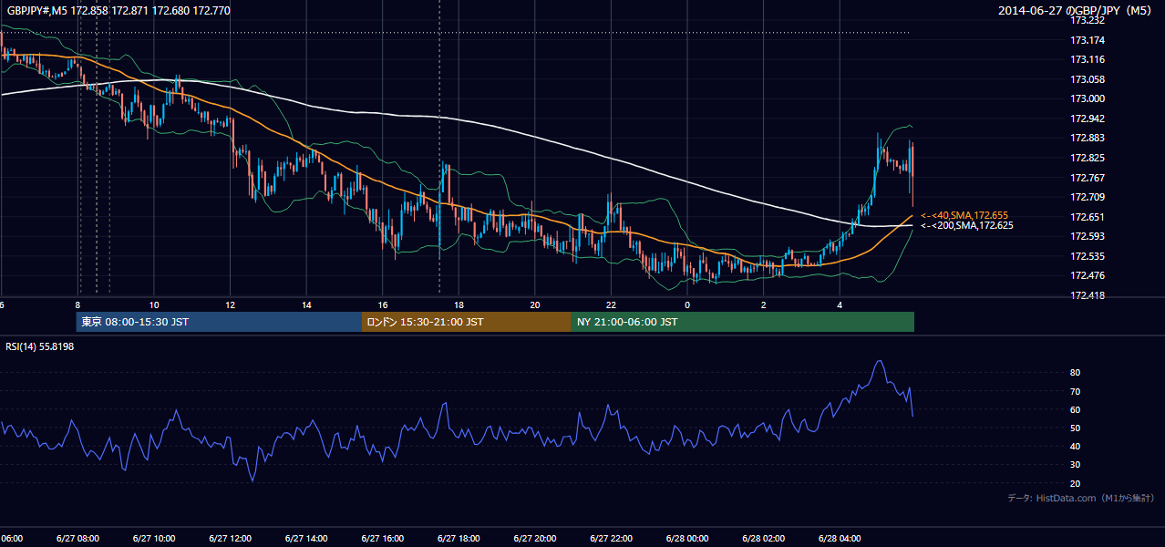Click price axis value 172.535
Image resolution: width=1165 pixels, height=547 pixels.
pos(1088,256)
